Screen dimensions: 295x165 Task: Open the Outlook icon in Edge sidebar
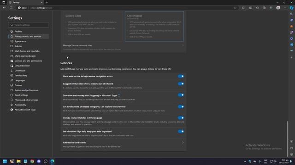coord(291,45)
